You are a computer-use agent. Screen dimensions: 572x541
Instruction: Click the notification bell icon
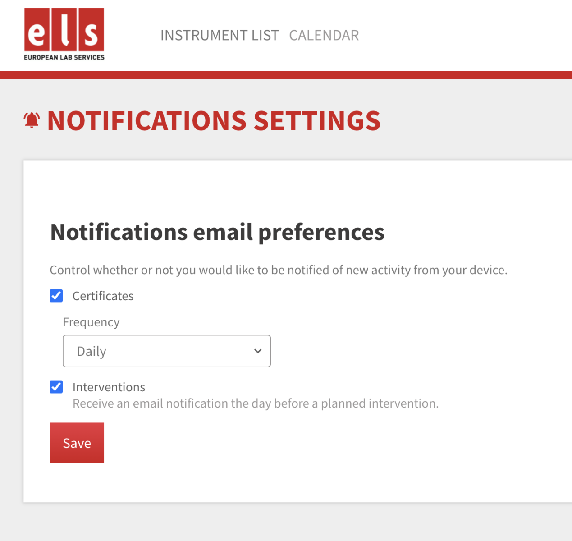point(32,120)
